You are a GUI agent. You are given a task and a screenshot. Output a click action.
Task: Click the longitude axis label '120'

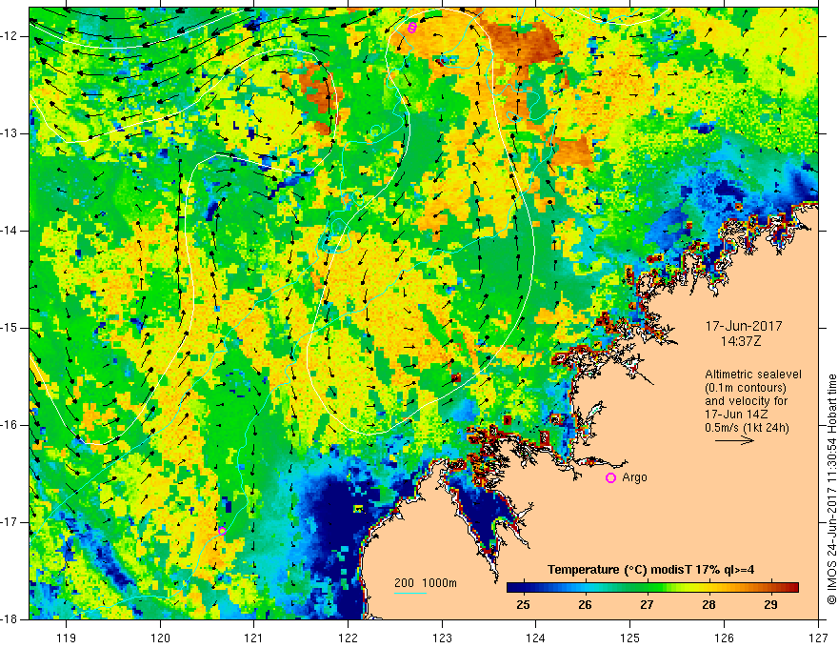point(160,638)
